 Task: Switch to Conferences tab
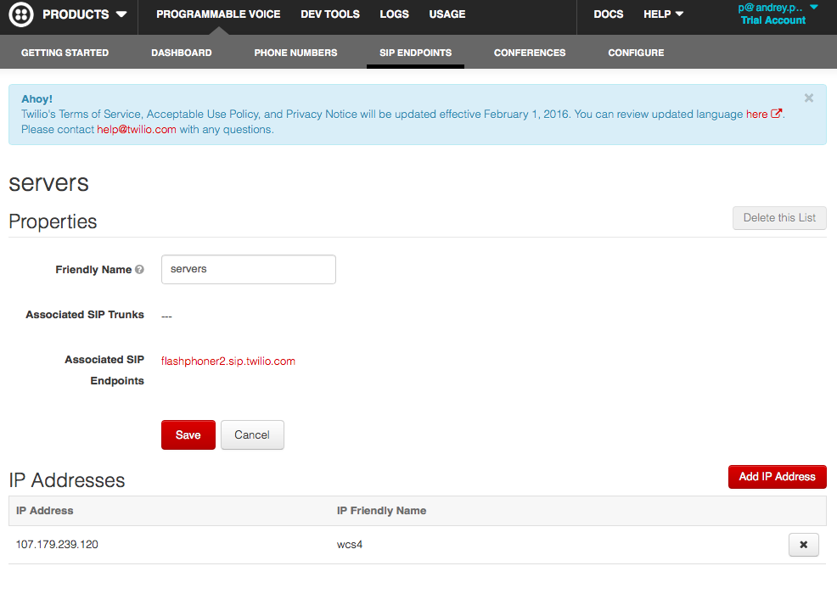click(x=530, y=53)
